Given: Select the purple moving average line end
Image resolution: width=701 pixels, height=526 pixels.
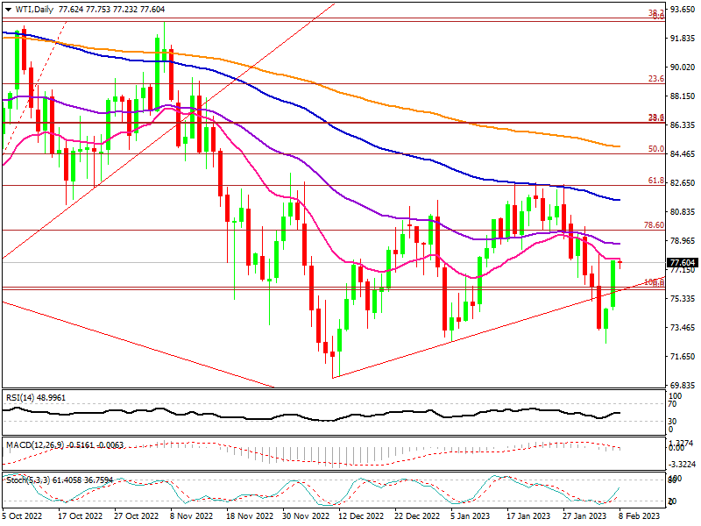Looking at the screenshot, I should 618,244.
